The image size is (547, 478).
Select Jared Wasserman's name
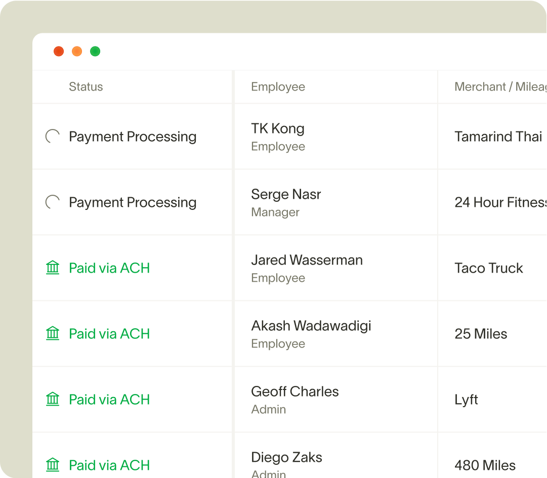(307, 260)
